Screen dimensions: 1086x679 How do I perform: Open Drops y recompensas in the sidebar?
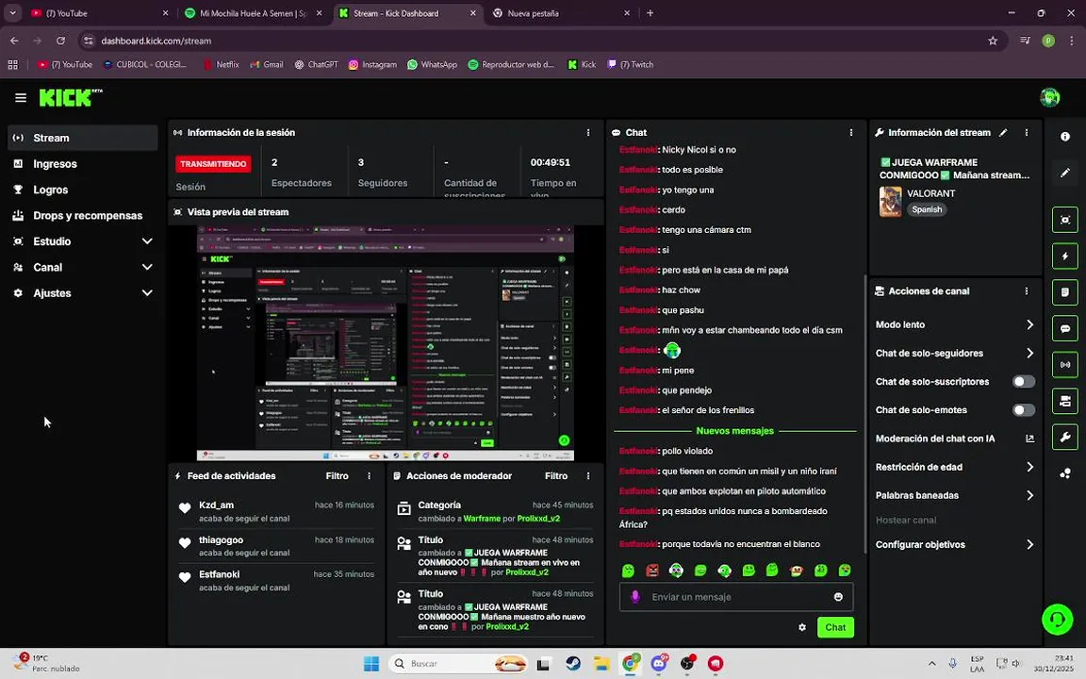tap(82, 215)
